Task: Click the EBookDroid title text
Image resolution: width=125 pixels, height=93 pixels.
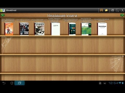Action: pos(11,10)
